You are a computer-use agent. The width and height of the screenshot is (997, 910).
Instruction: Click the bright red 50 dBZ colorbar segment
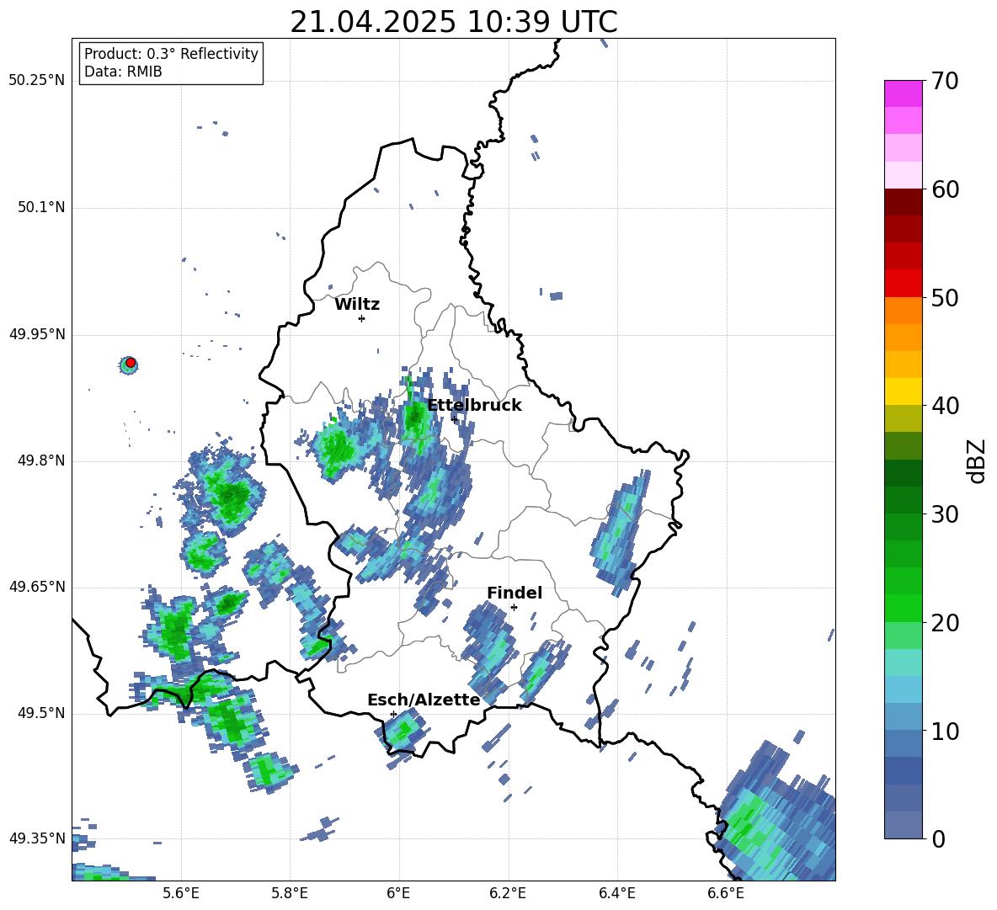pyautogui.click(x=903, y=284)
